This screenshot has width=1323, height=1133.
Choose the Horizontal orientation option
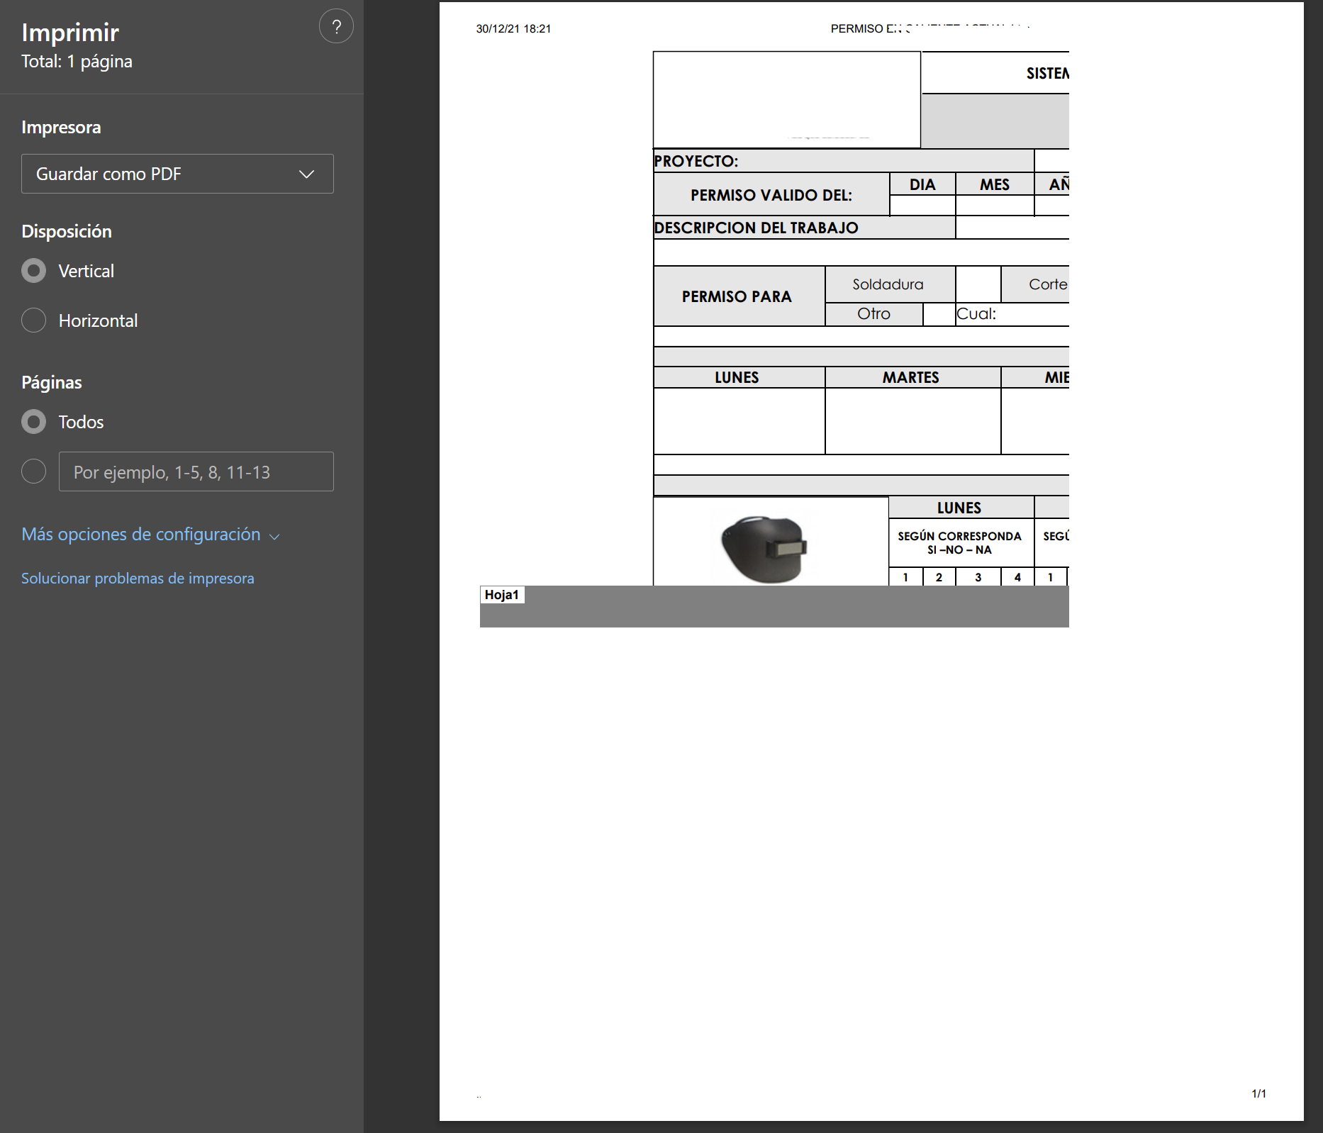coord(33,320)
